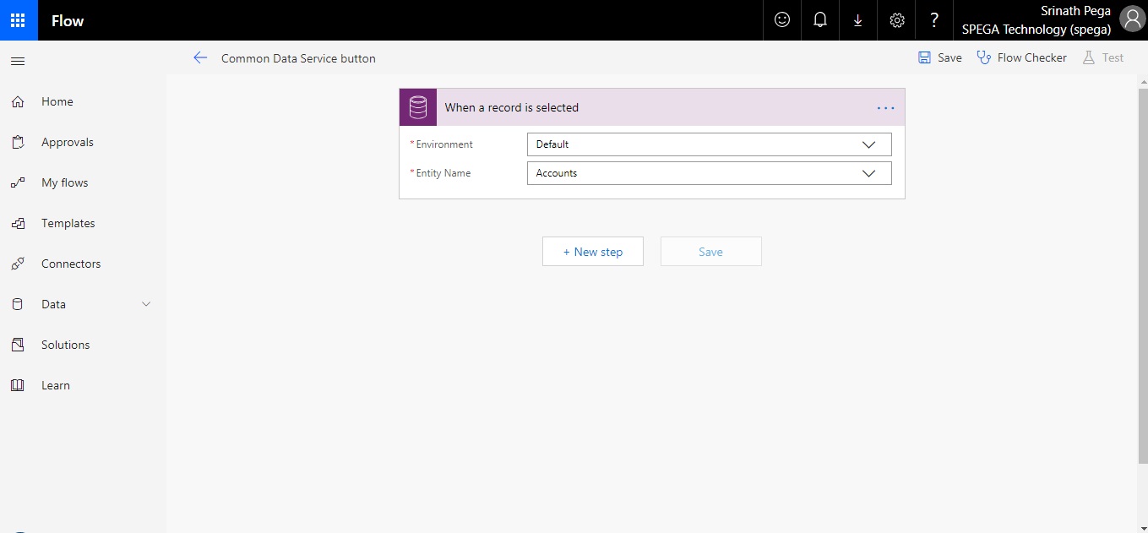The width and height of the screenshot is (1148, 533).
Task: Open the Entity Name dropdown
Action: [x=708, y=173]
